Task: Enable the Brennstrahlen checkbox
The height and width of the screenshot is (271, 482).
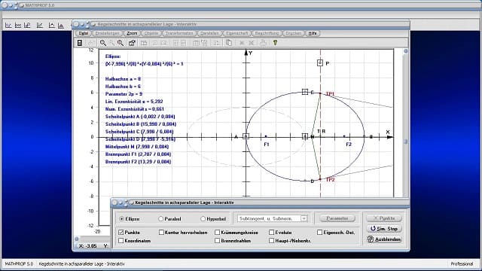Action: (218, 241)
